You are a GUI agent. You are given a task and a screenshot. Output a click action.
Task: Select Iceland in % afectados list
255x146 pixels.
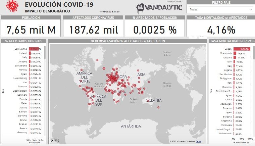click(x=30, y=53)
